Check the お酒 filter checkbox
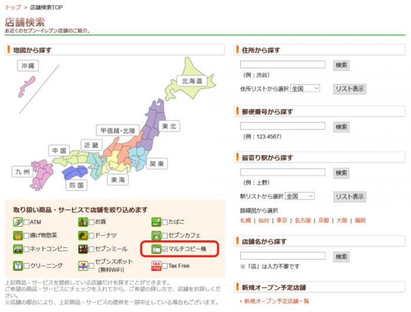 (92, 222)
